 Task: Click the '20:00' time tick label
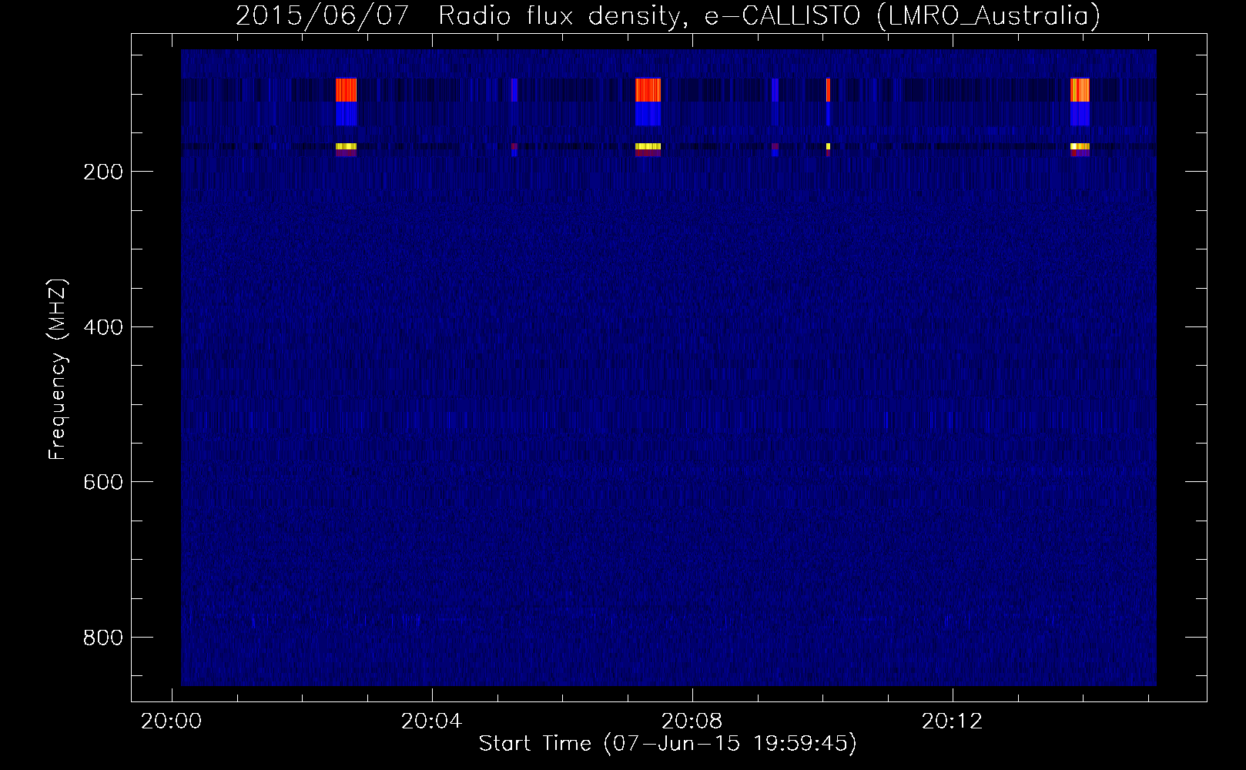point(170,721)
